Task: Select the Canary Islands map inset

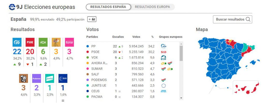Action: [x=246, y=88]
